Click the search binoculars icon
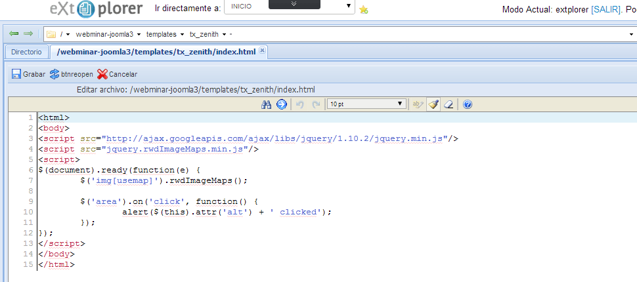The height and width of the screenshot is (282, 637). [x=266, y=105]
